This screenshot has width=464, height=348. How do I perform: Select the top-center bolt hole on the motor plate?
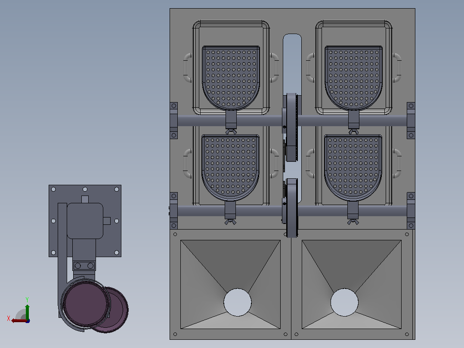pyautogui.click(x=85, y=189)
